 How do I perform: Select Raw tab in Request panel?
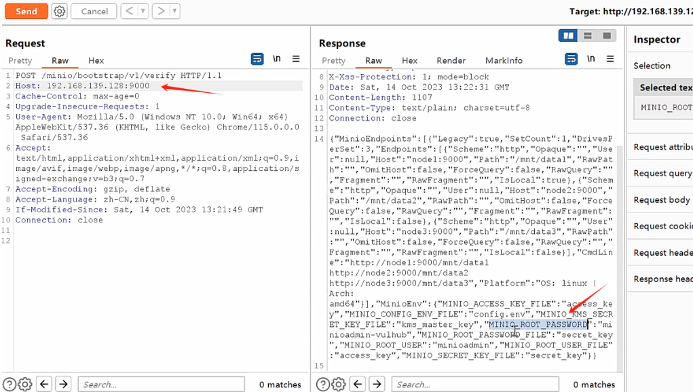tap(60, 60)
